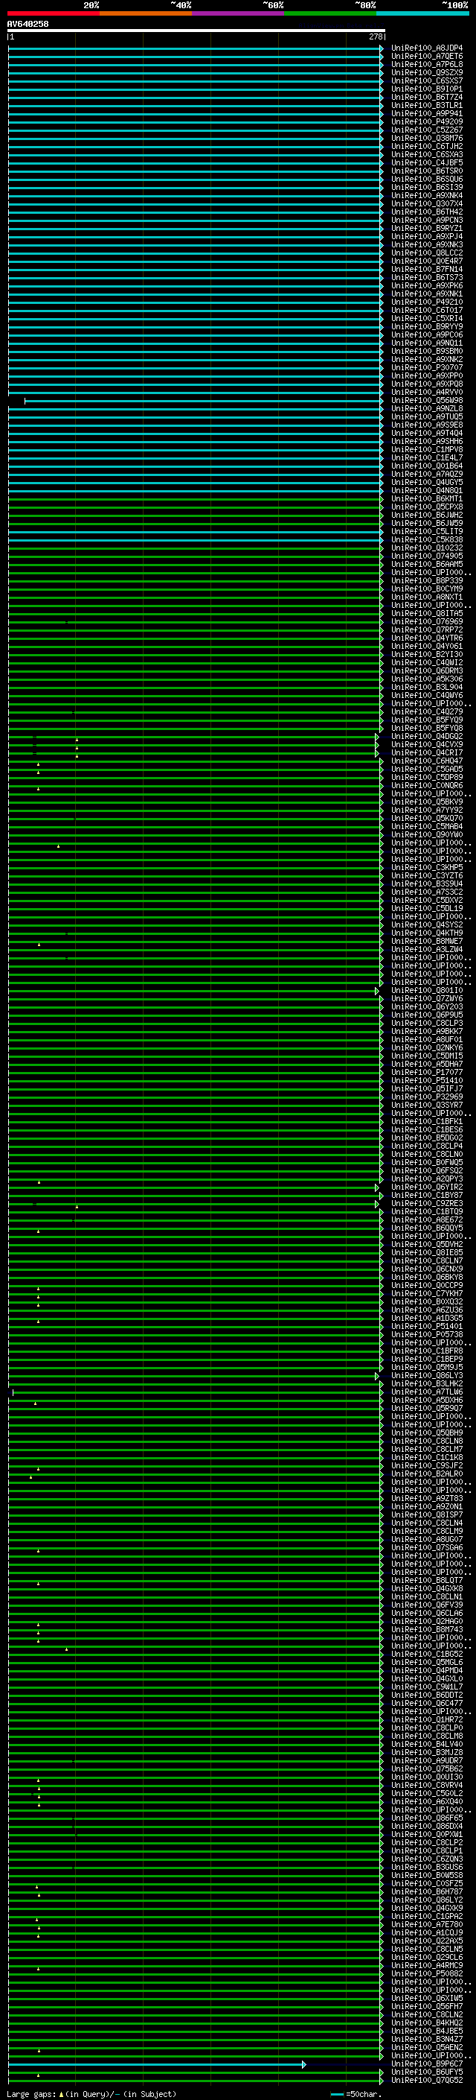476x2100 pixels.
Task: Click the yellow triangle in the Large gaps legend
Action: 61,2094
